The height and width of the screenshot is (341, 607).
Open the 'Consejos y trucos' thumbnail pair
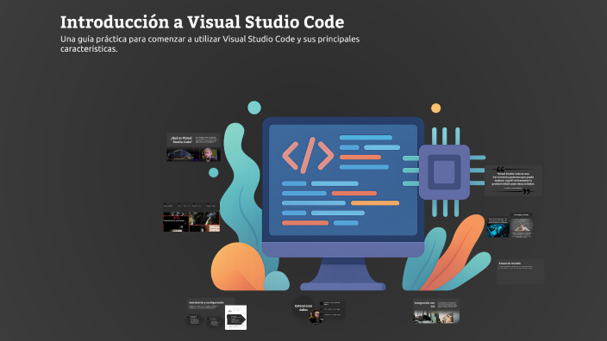(510, 225)
